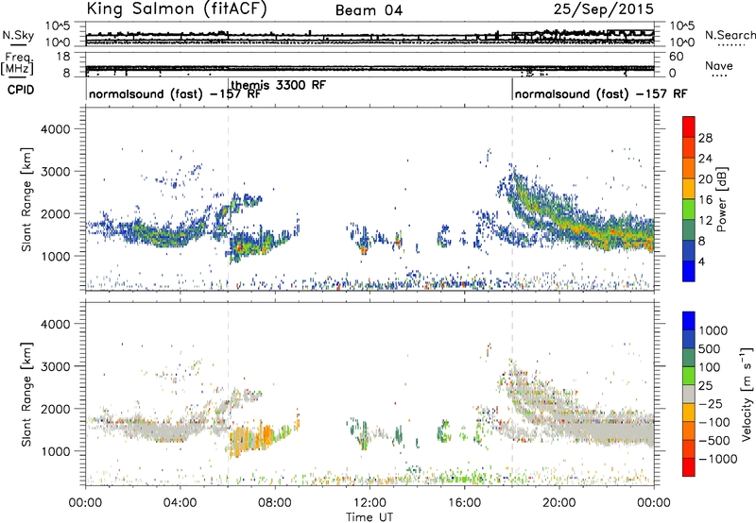Click the '12:00' time tick label
This screenshot has height=523, width=756.
click(369, 503)
